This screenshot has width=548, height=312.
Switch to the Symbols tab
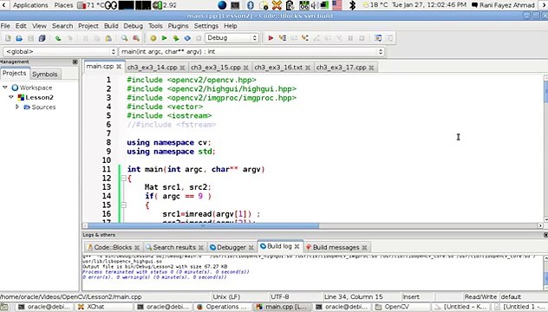(45, 74)
